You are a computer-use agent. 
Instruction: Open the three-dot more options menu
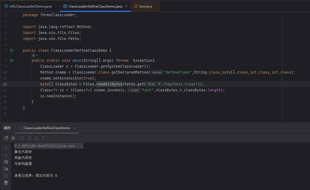pos(43,138)
